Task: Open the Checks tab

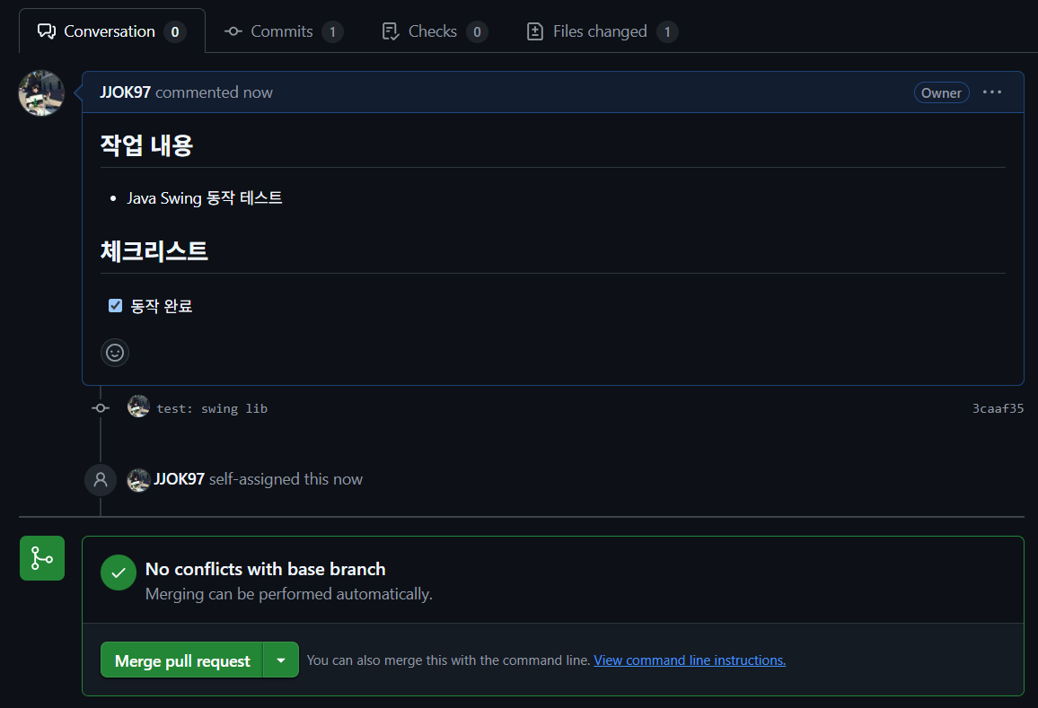Action: [x=435, y=31]
